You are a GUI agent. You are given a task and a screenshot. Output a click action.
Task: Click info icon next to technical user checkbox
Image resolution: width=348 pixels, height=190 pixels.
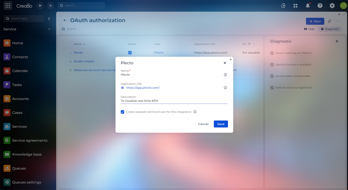tap(195, 112)
